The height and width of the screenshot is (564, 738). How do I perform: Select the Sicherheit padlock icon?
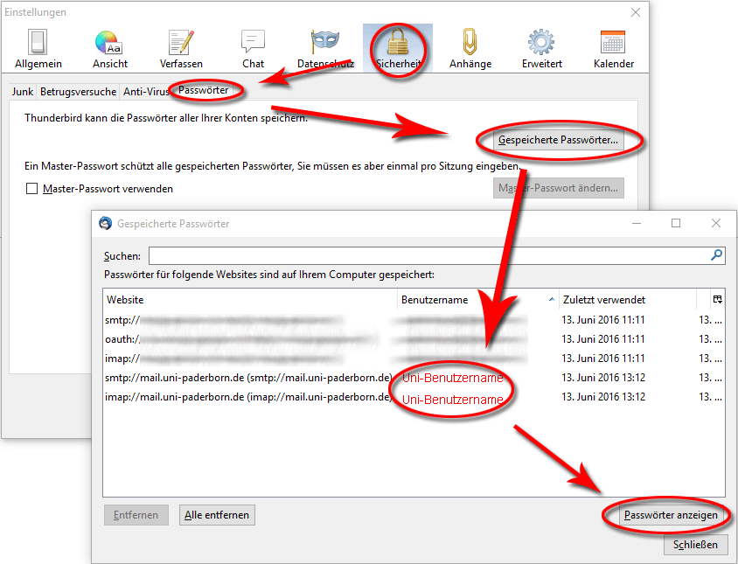click(x=397, y=49)
